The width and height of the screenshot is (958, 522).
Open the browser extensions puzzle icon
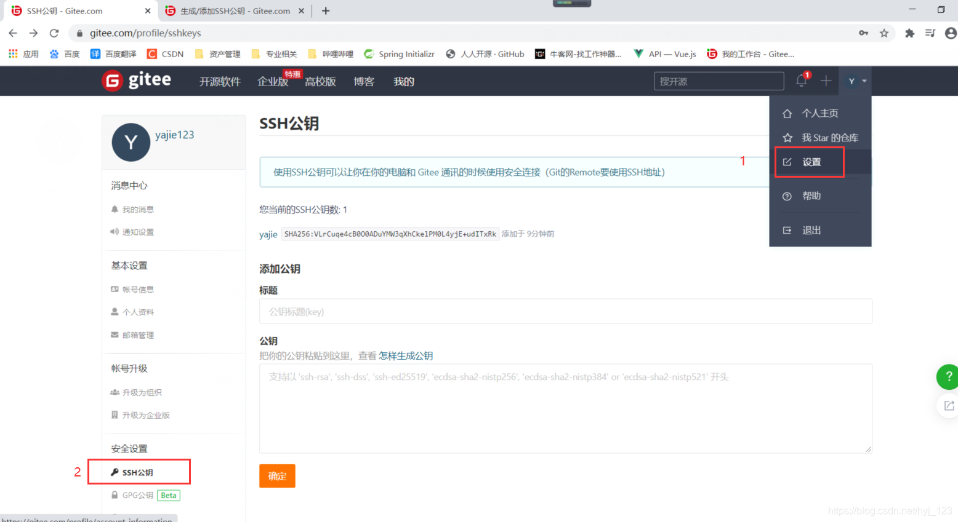[909, 33]
